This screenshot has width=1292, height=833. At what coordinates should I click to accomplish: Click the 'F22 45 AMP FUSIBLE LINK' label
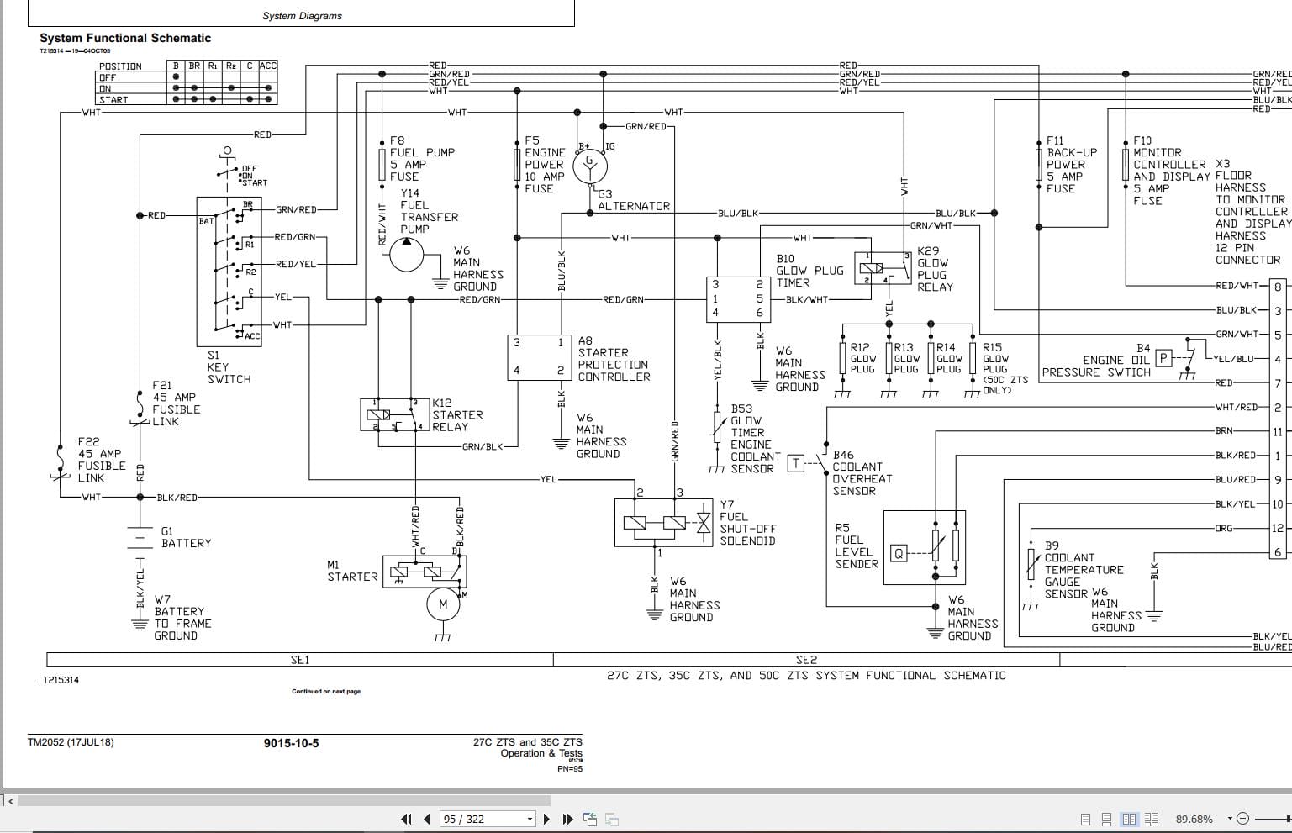pos(102,460)
